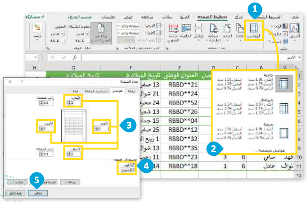Image resolution: width=308 pixels, height=202 pixels.
Task: Click the Options (خيارات) button in the dialog
Action: coord(18,182)
